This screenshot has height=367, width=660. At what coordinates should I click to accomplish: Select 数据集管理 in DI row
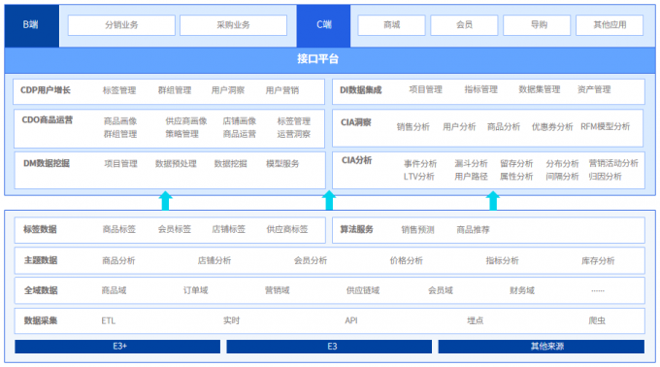[x=540, y=89]
